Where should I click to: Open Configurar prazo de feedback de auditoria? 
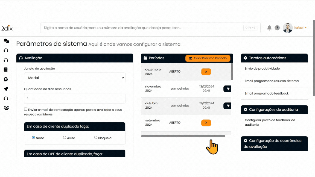[x=270, y=122]
